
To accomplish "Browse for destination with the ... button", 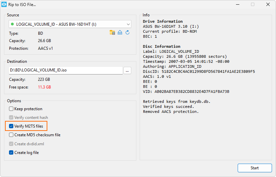I will point(127,70).
